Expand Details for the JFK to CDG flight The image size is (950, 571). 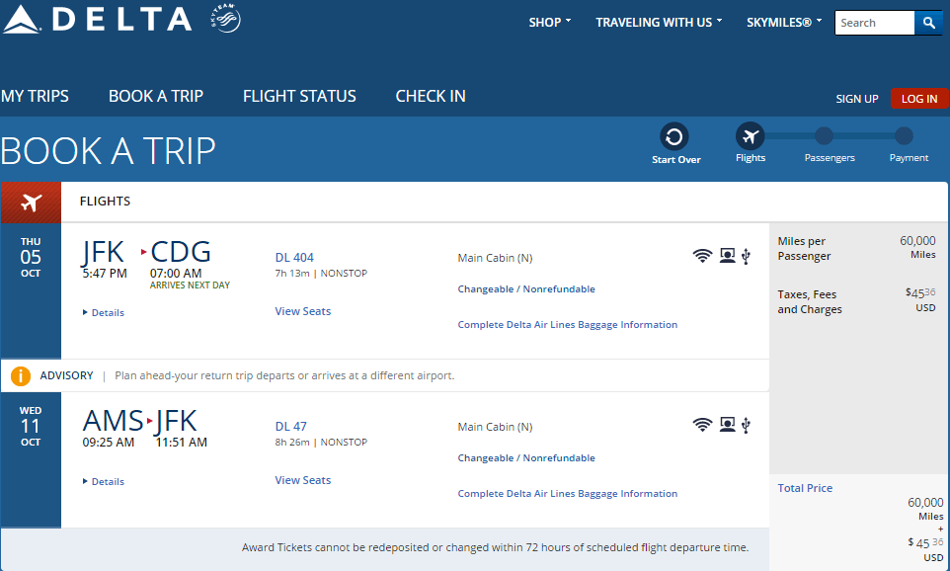tap(104, 313)
